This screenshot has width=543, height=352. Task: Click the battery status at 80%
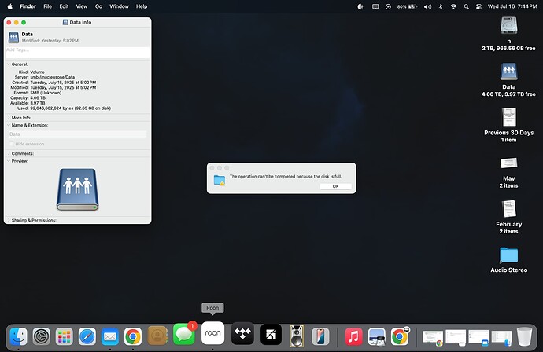(408, 6)
